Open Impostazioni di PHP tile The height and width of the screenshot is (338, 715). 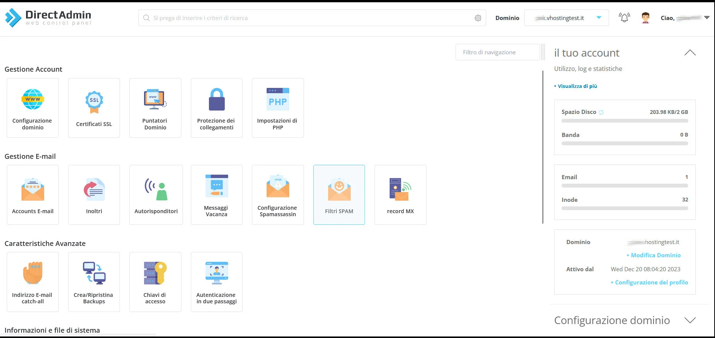tap(278, 108)
